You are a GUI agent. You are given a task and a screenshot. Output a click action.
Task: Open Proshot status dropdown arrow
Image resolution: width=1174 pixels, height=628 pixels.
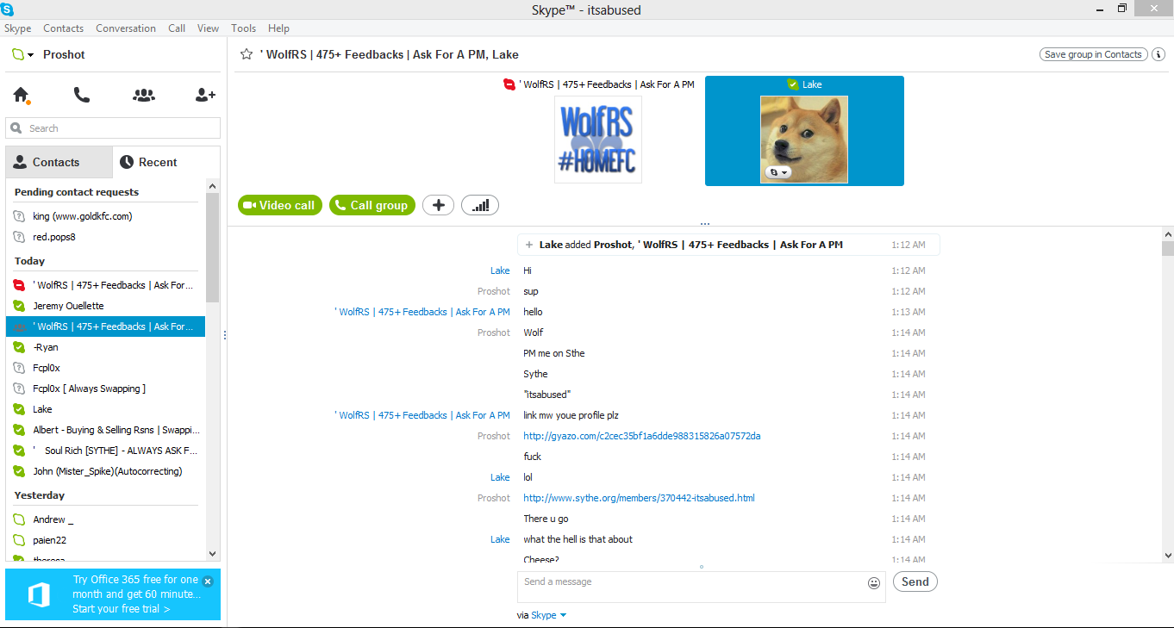(x=31, y=55)
